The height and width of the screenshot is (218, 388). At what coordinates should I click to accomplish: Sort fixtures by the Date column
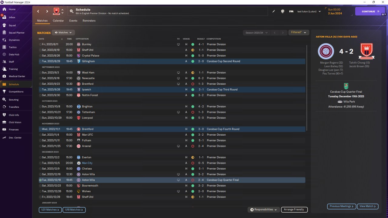[42, 39]
